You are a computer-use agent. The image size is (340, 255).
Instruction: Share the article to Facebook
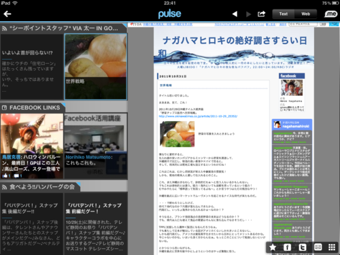point(287,248)
